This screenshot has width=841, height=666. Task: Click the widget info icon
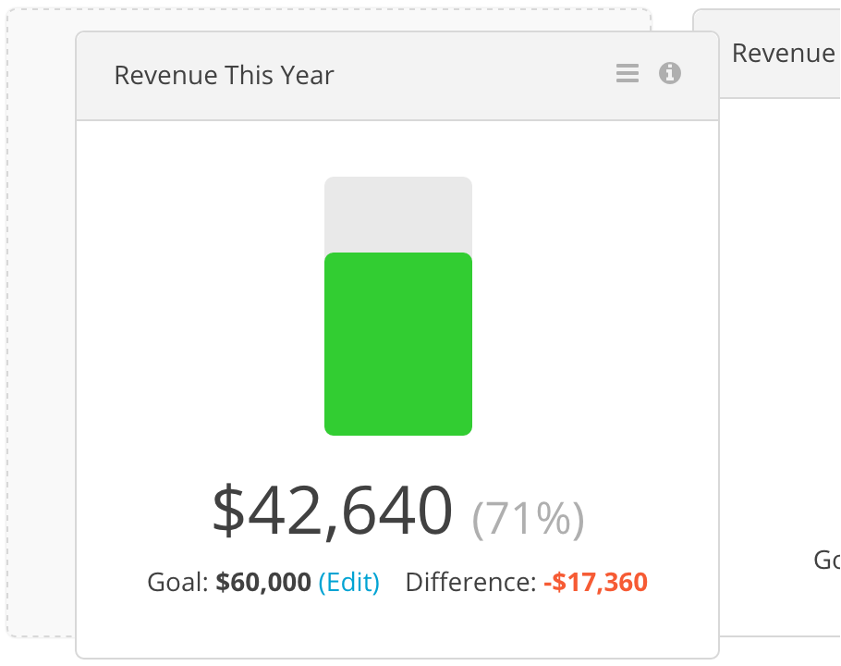[x=670, y=73]
